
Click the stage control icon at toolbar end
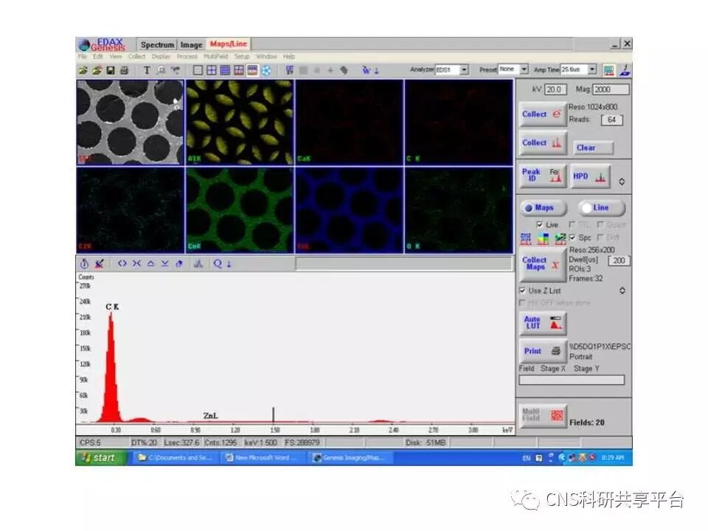coord(625,70)
